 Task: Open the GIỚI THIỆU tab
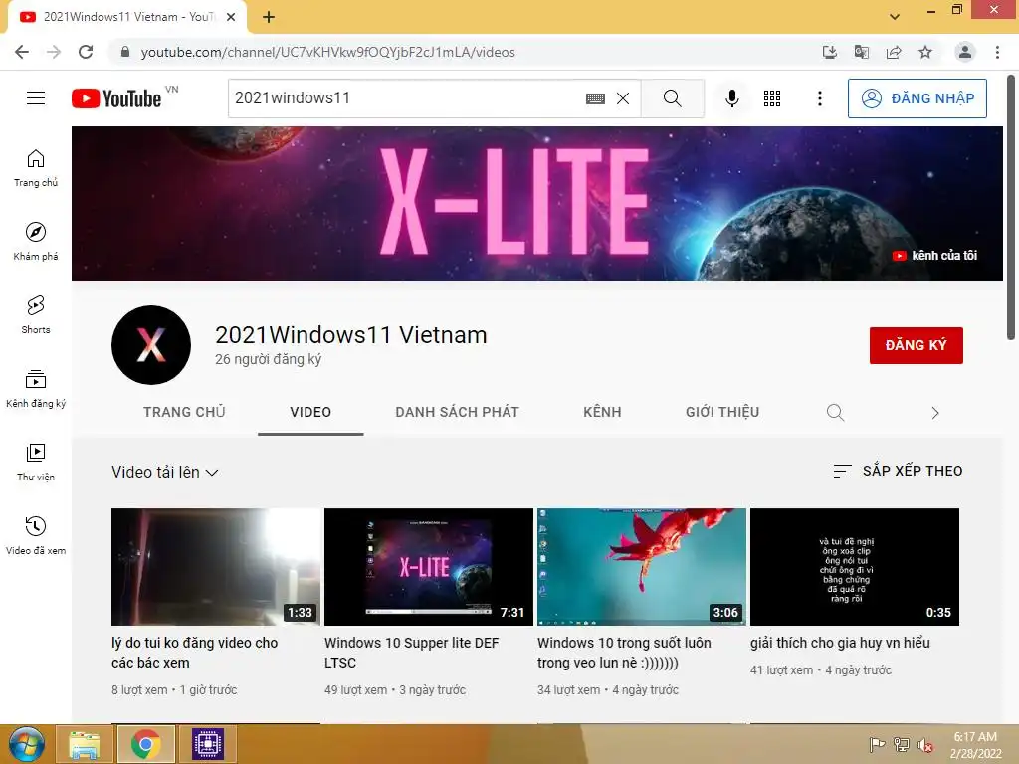pyautogui.click(x=722, y=412)
